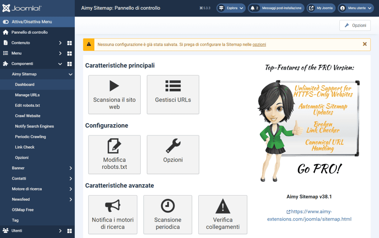Dismiss the configuration warning message
This screenshot has width=379, height=238.
pos(365,44)
